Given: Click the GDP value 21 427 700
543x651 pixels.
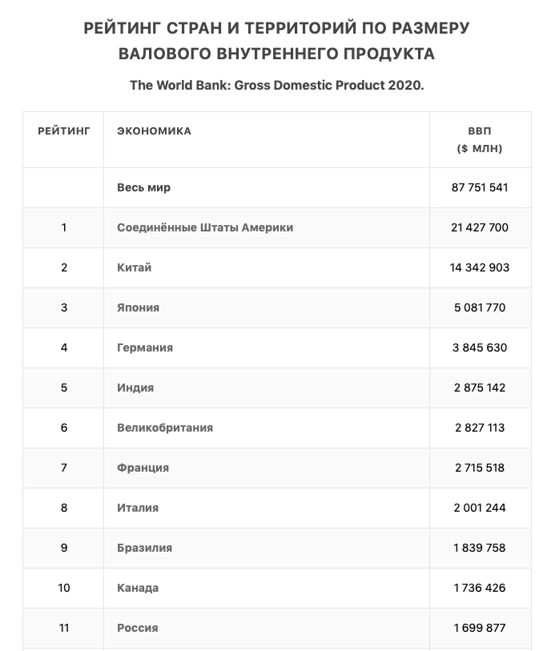Looking at the screenshot, I should (480, 227).
